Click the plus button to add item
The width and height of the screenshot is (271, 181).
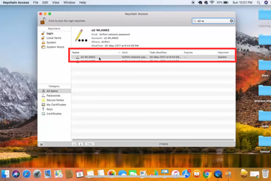74,144
